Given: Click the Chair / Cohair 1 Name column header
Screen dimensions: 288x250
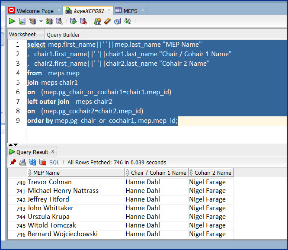Looking at the screenshot, I should tap(157, 173).
